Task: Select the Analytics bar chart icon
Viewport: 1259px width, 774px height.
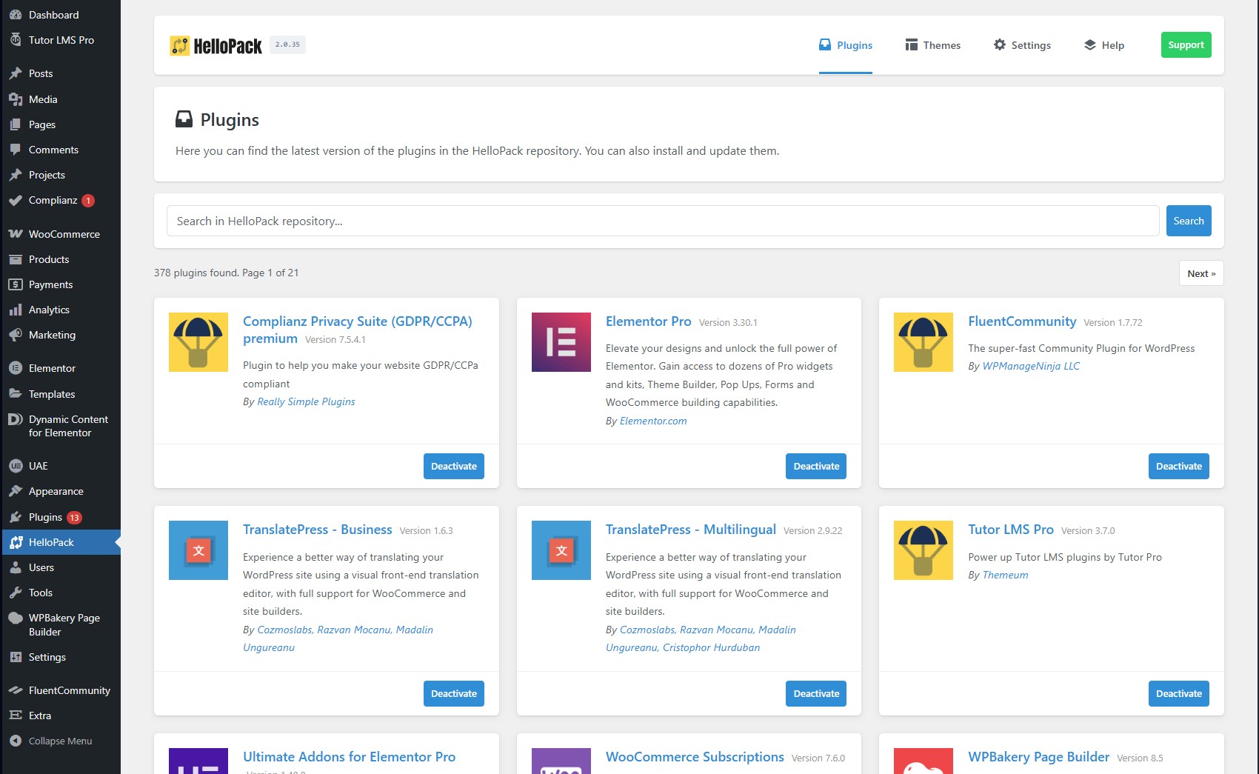Action: (x=16, y=310)
